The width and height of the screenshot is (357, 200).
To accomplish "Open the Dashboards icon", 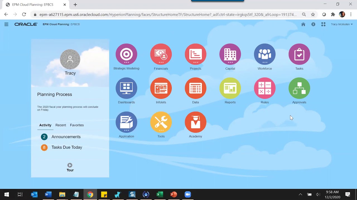I will [x=126, y=88].
